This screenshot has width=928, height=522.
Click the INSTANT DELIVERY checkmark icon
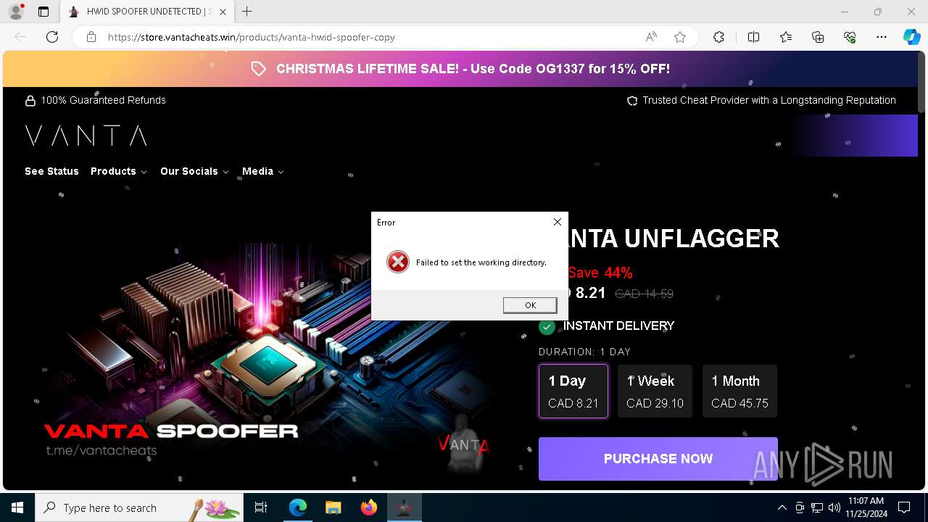click(x=547, y=326)
